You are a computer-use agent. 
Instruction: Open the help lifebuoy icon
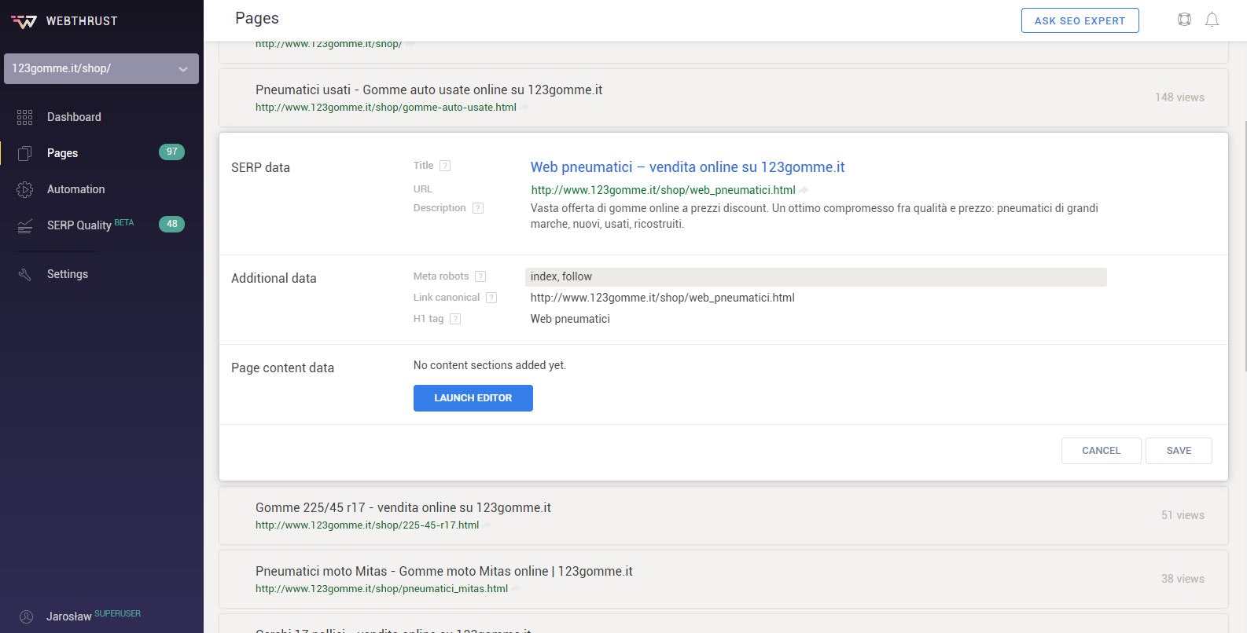(x=1184, y=20)
